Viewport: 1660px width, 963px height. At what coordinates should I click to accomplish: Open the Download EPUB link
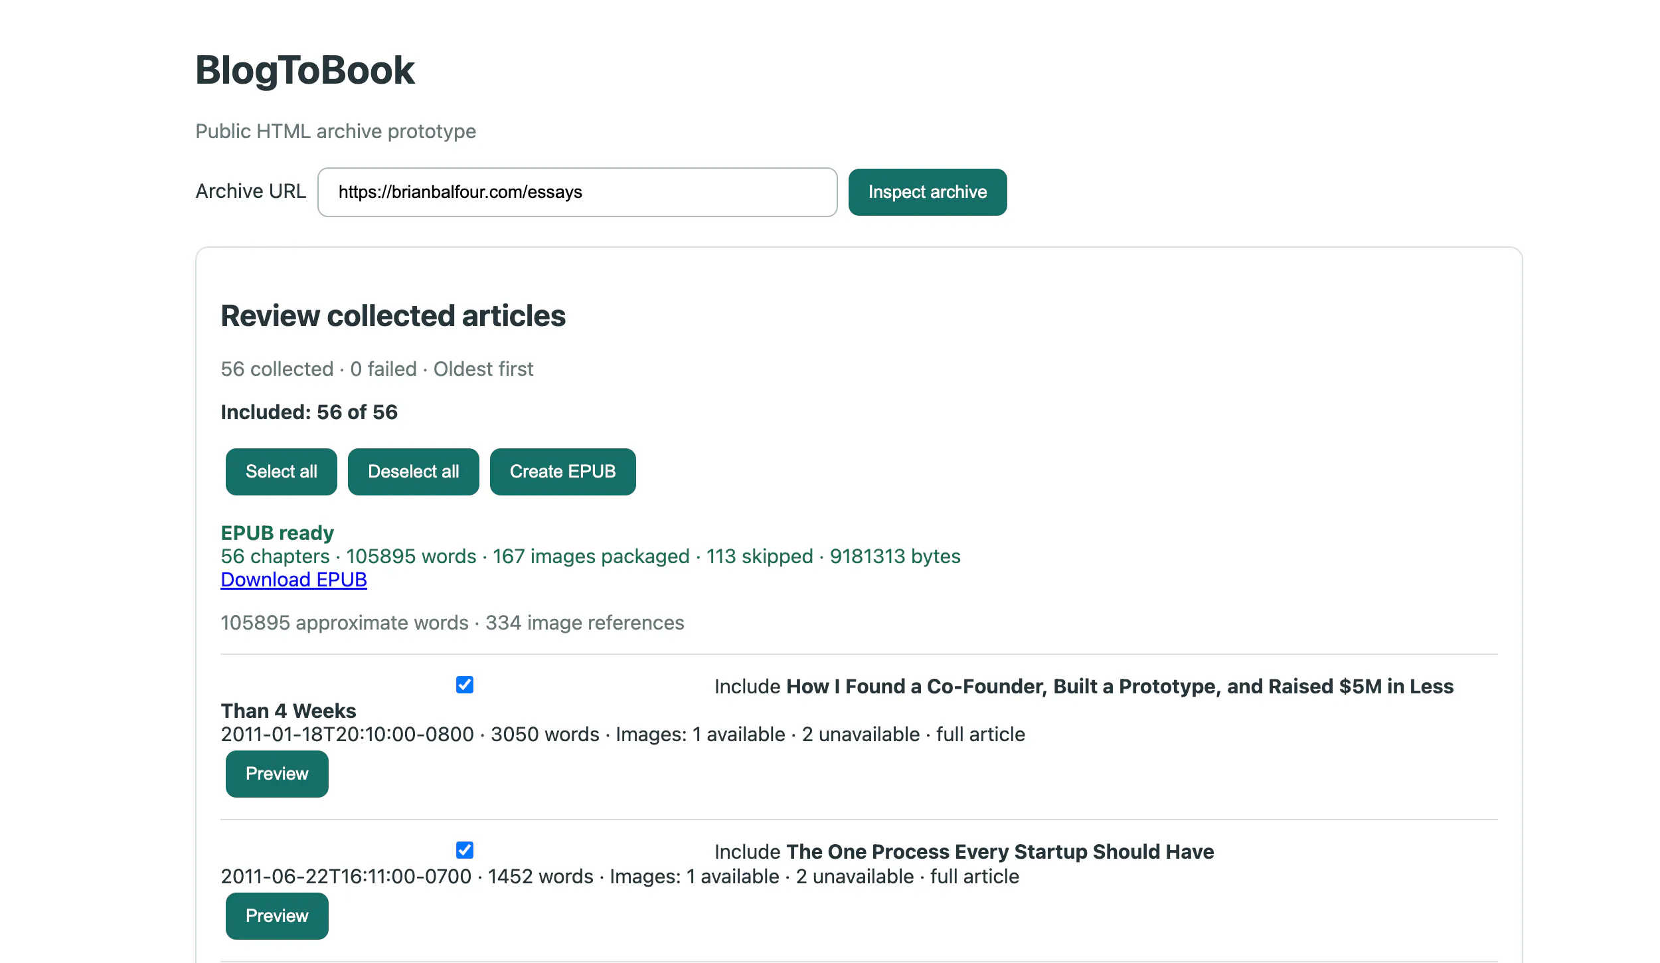pos(293,580)
